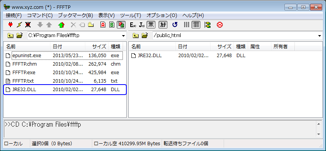The width and height of the screenshot is (326, 151).
Task: Click status bar 転送待ちファイル0個
Action: click(193, 143)
